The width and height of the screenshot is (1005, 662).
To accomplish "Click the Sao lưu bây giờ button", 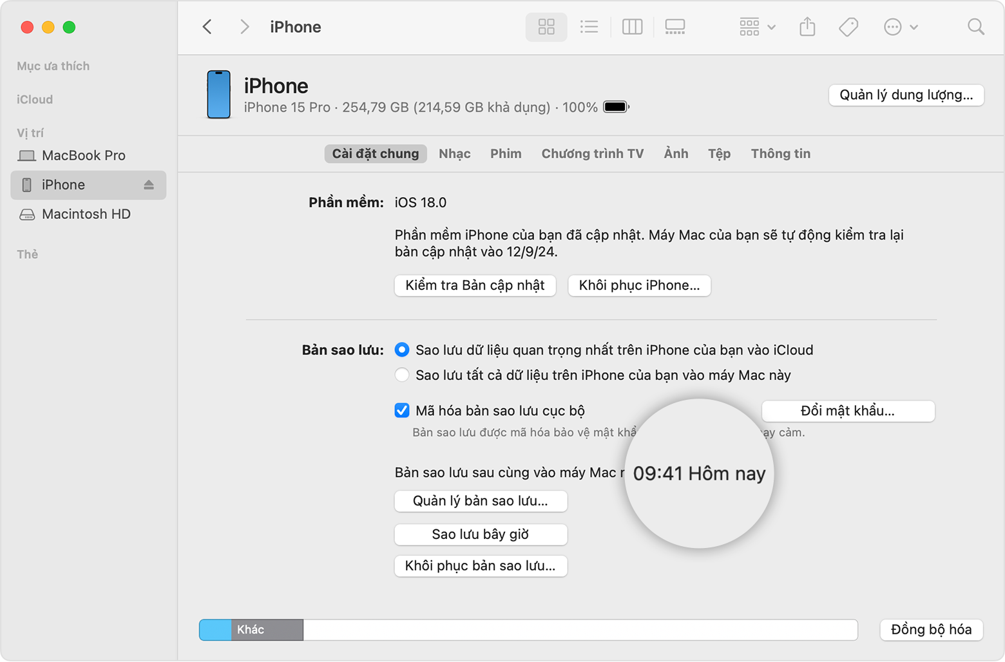I will click(481, 534).
